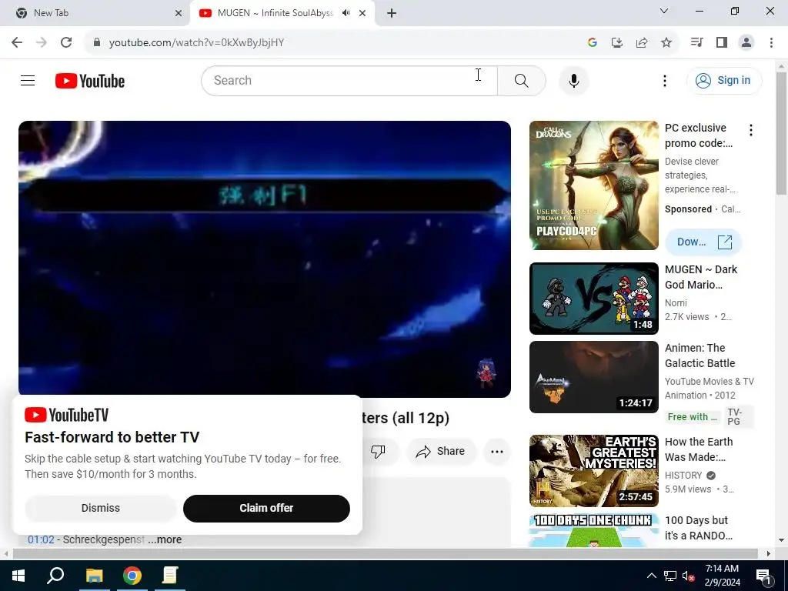Close the New Tab tab
This screenshot has width=788, height=591.
click(x=179, y=13)
